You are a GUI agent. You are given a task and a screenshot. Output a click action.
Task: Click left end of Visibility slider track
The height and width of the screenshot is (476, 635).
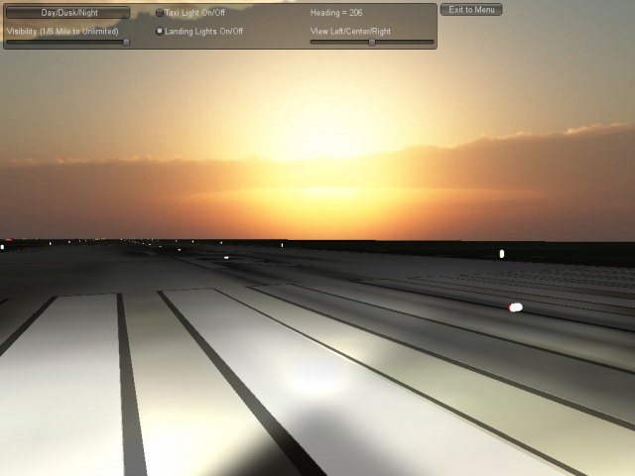pyautogui.click(x=9, y=42)
